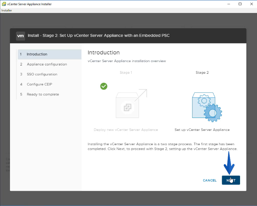Click the 'Stage 1' label
Screen dimensions: 257x206
(x=126, y=72)
